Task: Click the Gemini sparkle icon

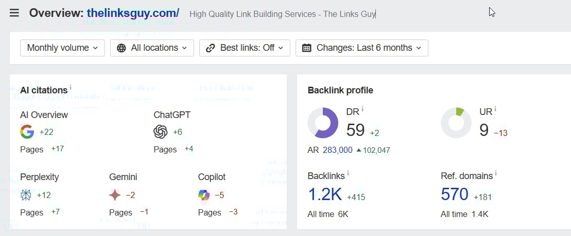Action: pos(115,195)
